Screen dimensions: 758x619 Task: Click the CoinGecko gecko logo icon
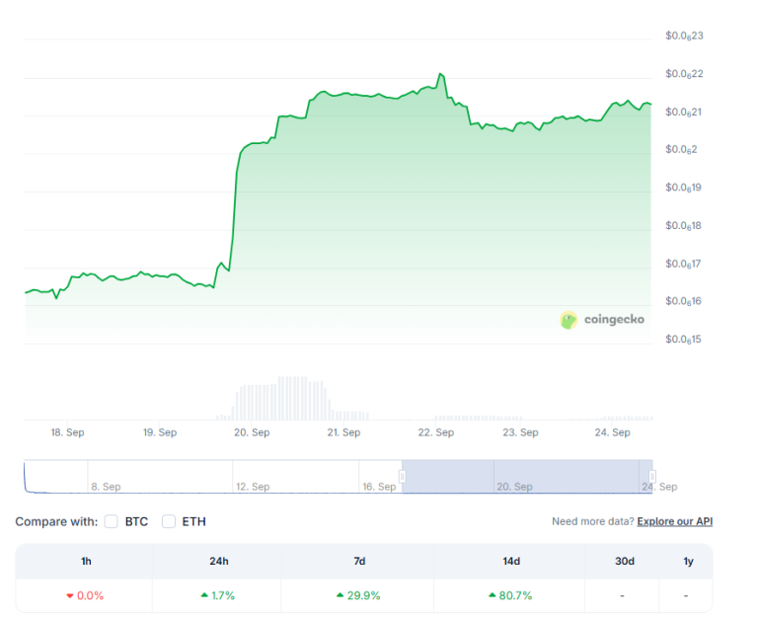tap(568, 320)
